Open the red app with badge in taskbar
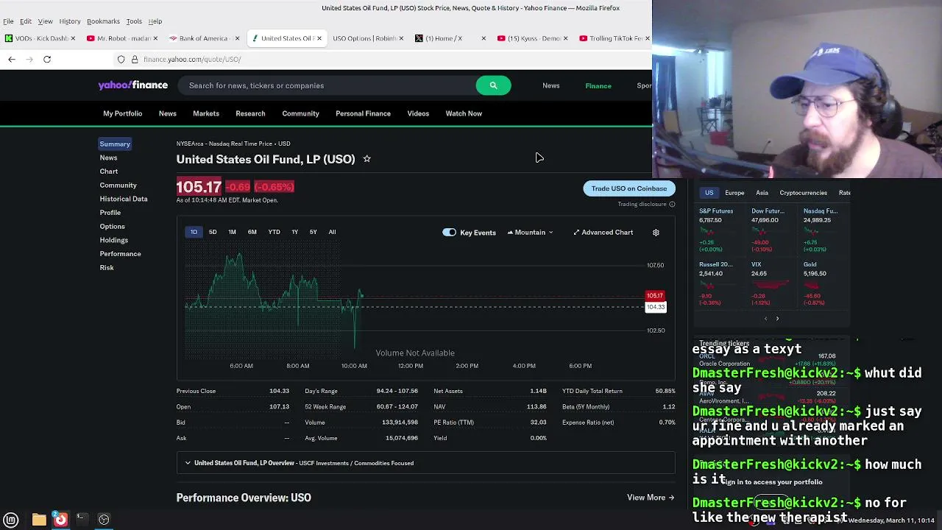This screenshot has width=942, height=530. (x=60, y=520)
